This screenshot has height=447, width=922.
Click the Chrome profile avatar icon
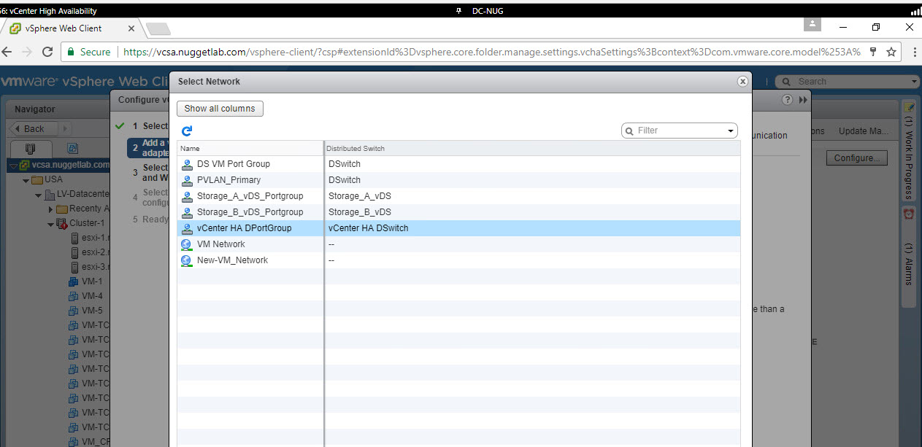tap(812, 24)
